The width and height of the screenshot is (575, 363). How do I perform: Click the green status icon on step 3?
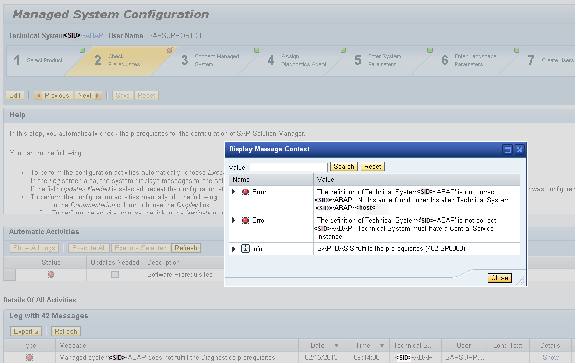coord(257,50)
